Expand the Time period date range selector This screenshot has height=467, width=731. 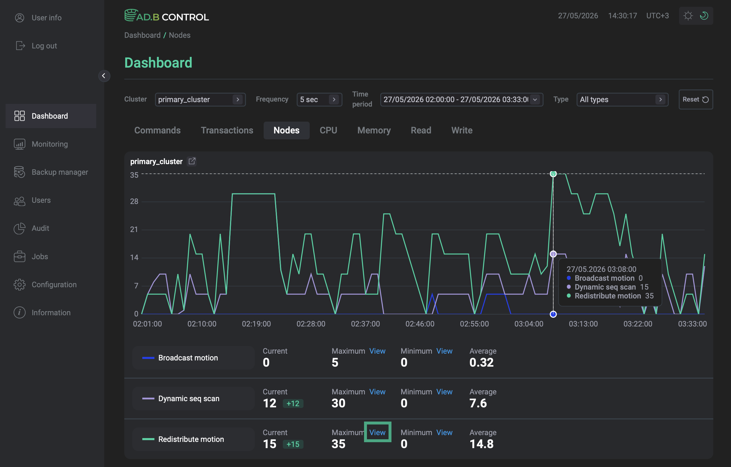pos(462,99)
